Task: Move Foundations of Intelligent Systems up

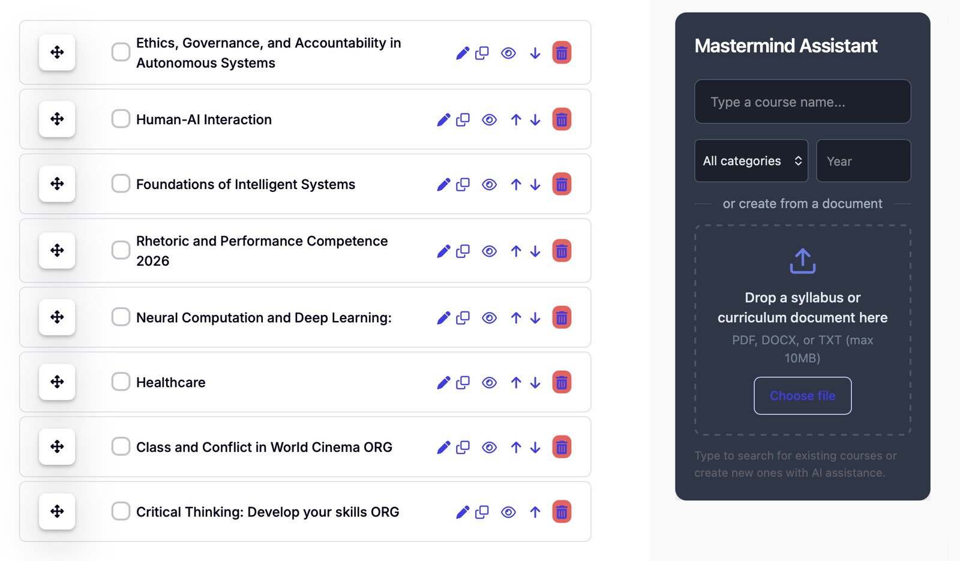Action: (x=516, y=185)
